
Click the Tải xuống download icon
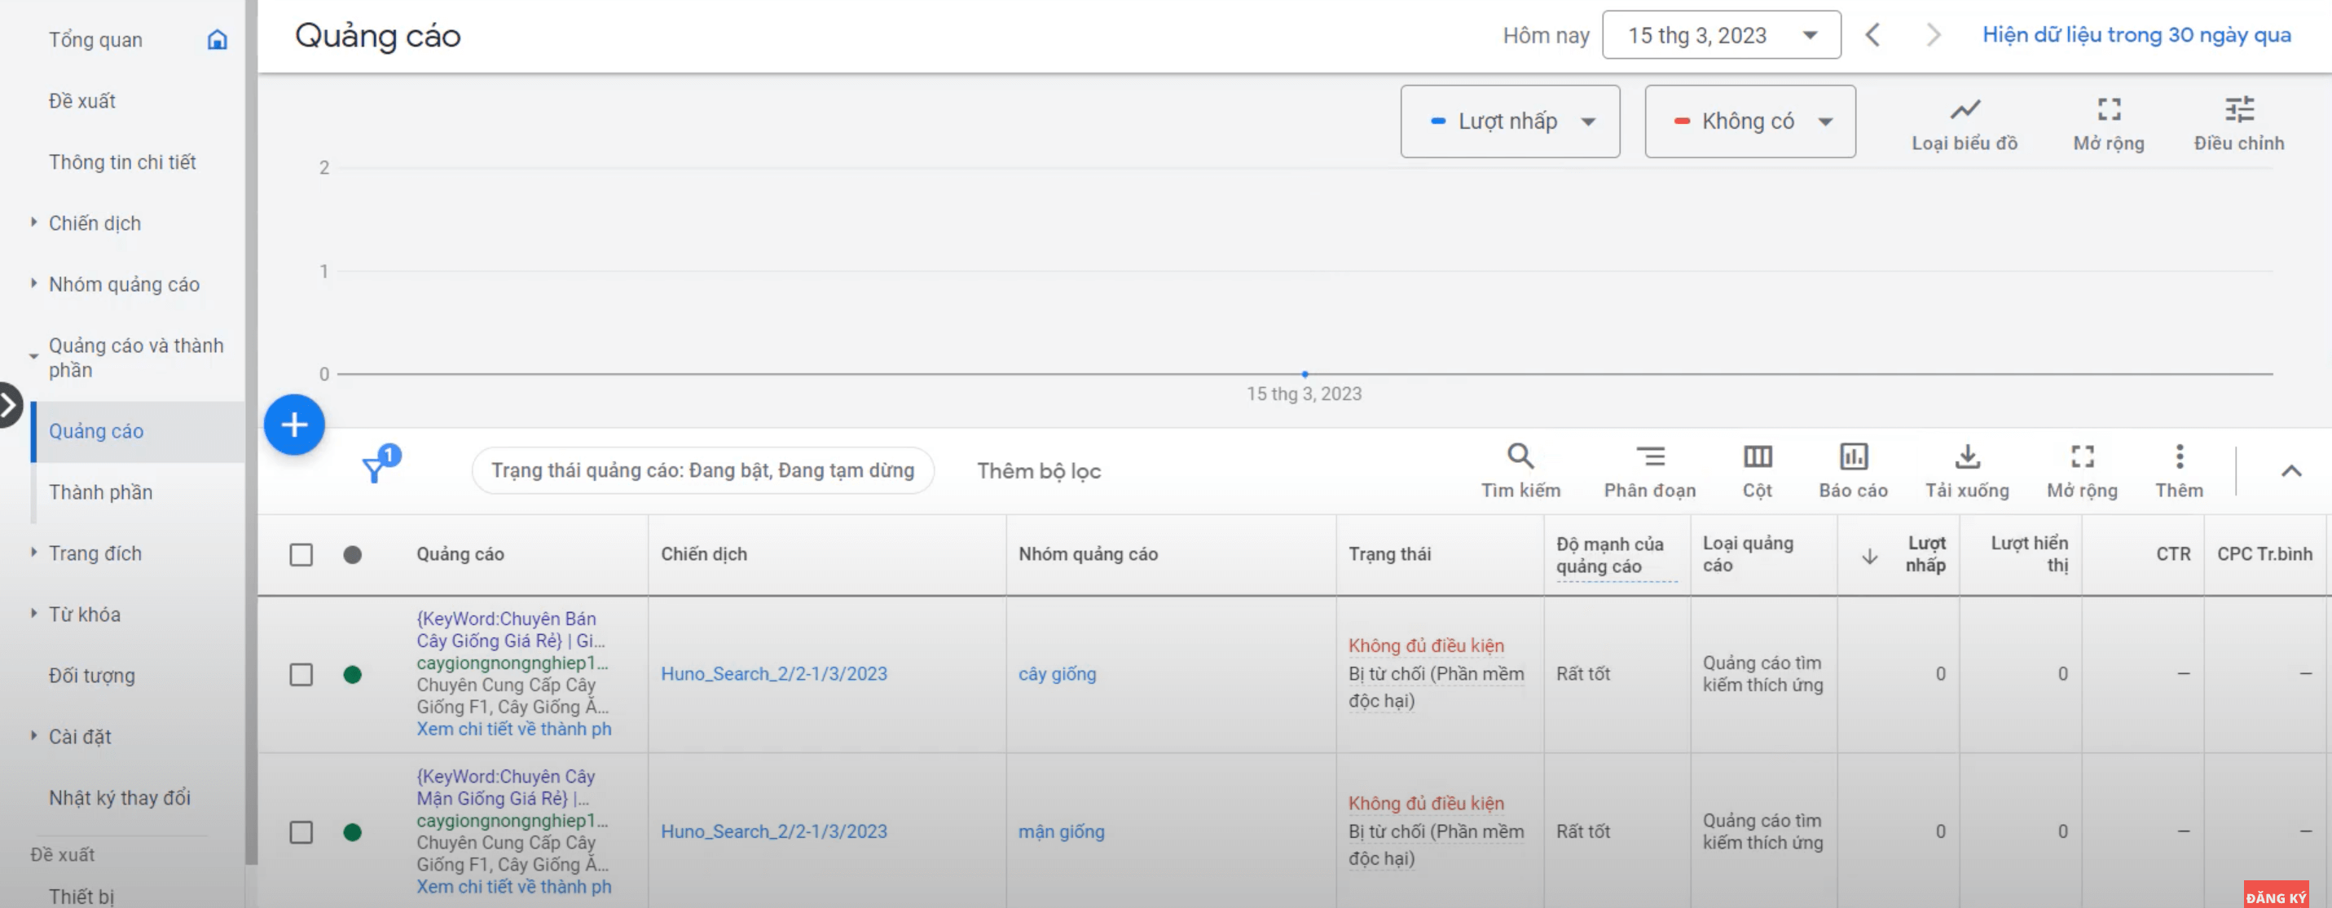click(1967, 456)
